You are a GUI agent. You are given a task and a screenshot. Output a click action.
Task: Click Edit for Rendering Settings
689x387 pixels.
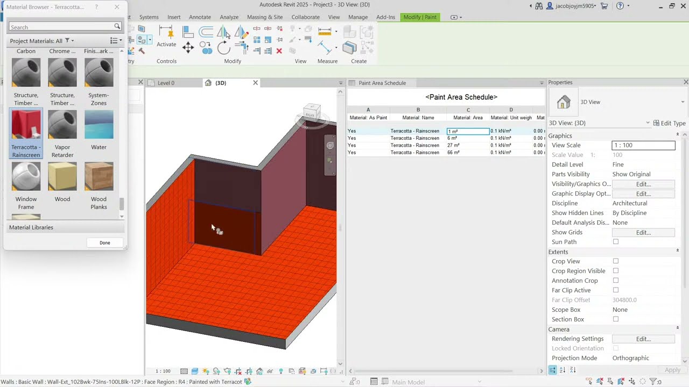(643, 339)
